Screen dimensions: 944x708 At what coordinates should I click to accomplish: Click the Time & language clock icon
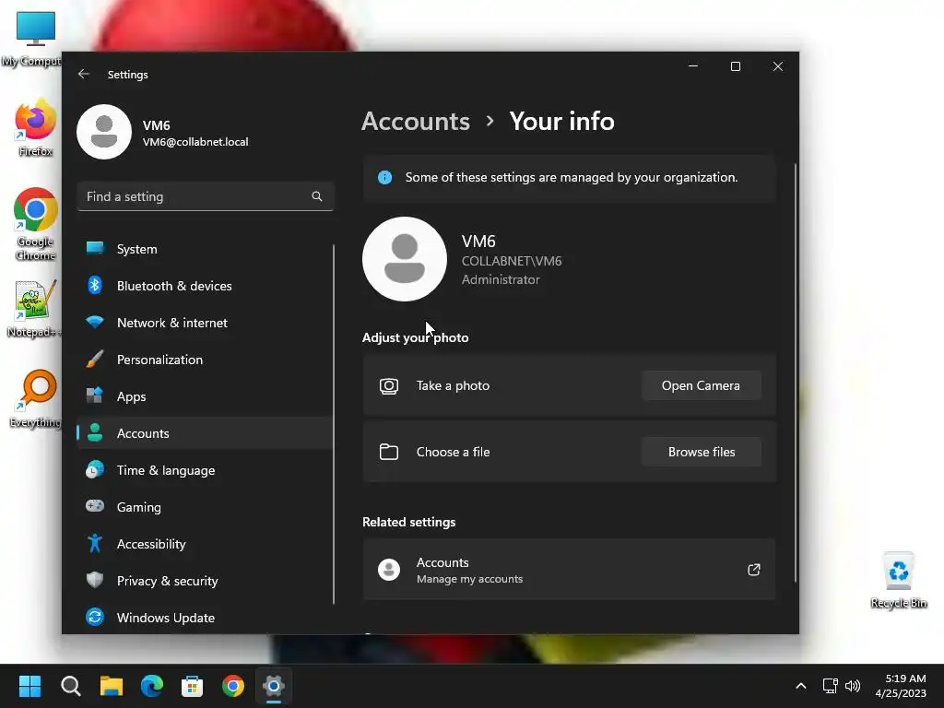click(95, 469)
